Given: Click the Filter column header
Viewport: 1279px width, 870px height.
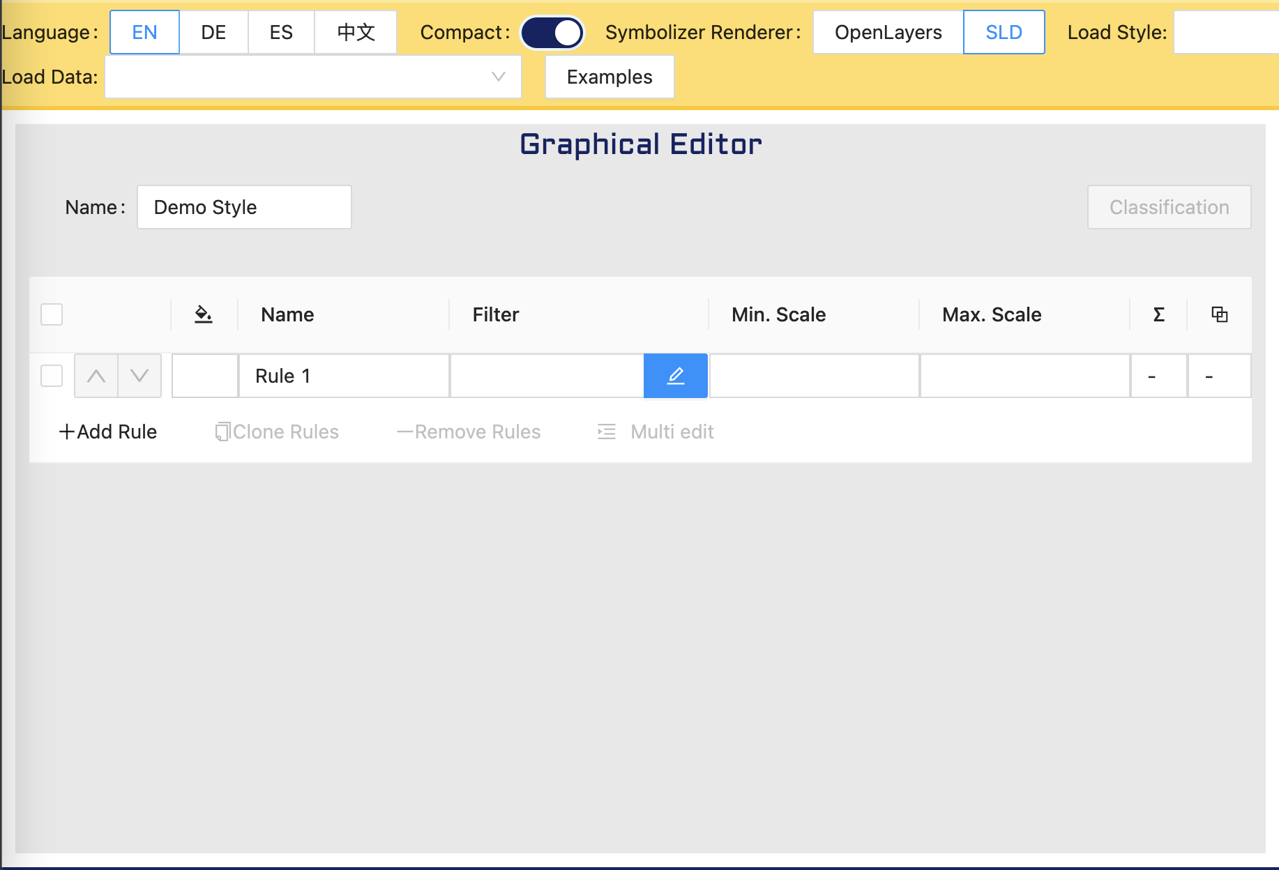Looking at the screenshot, I should pyautogui.click(x=496, y=314).
